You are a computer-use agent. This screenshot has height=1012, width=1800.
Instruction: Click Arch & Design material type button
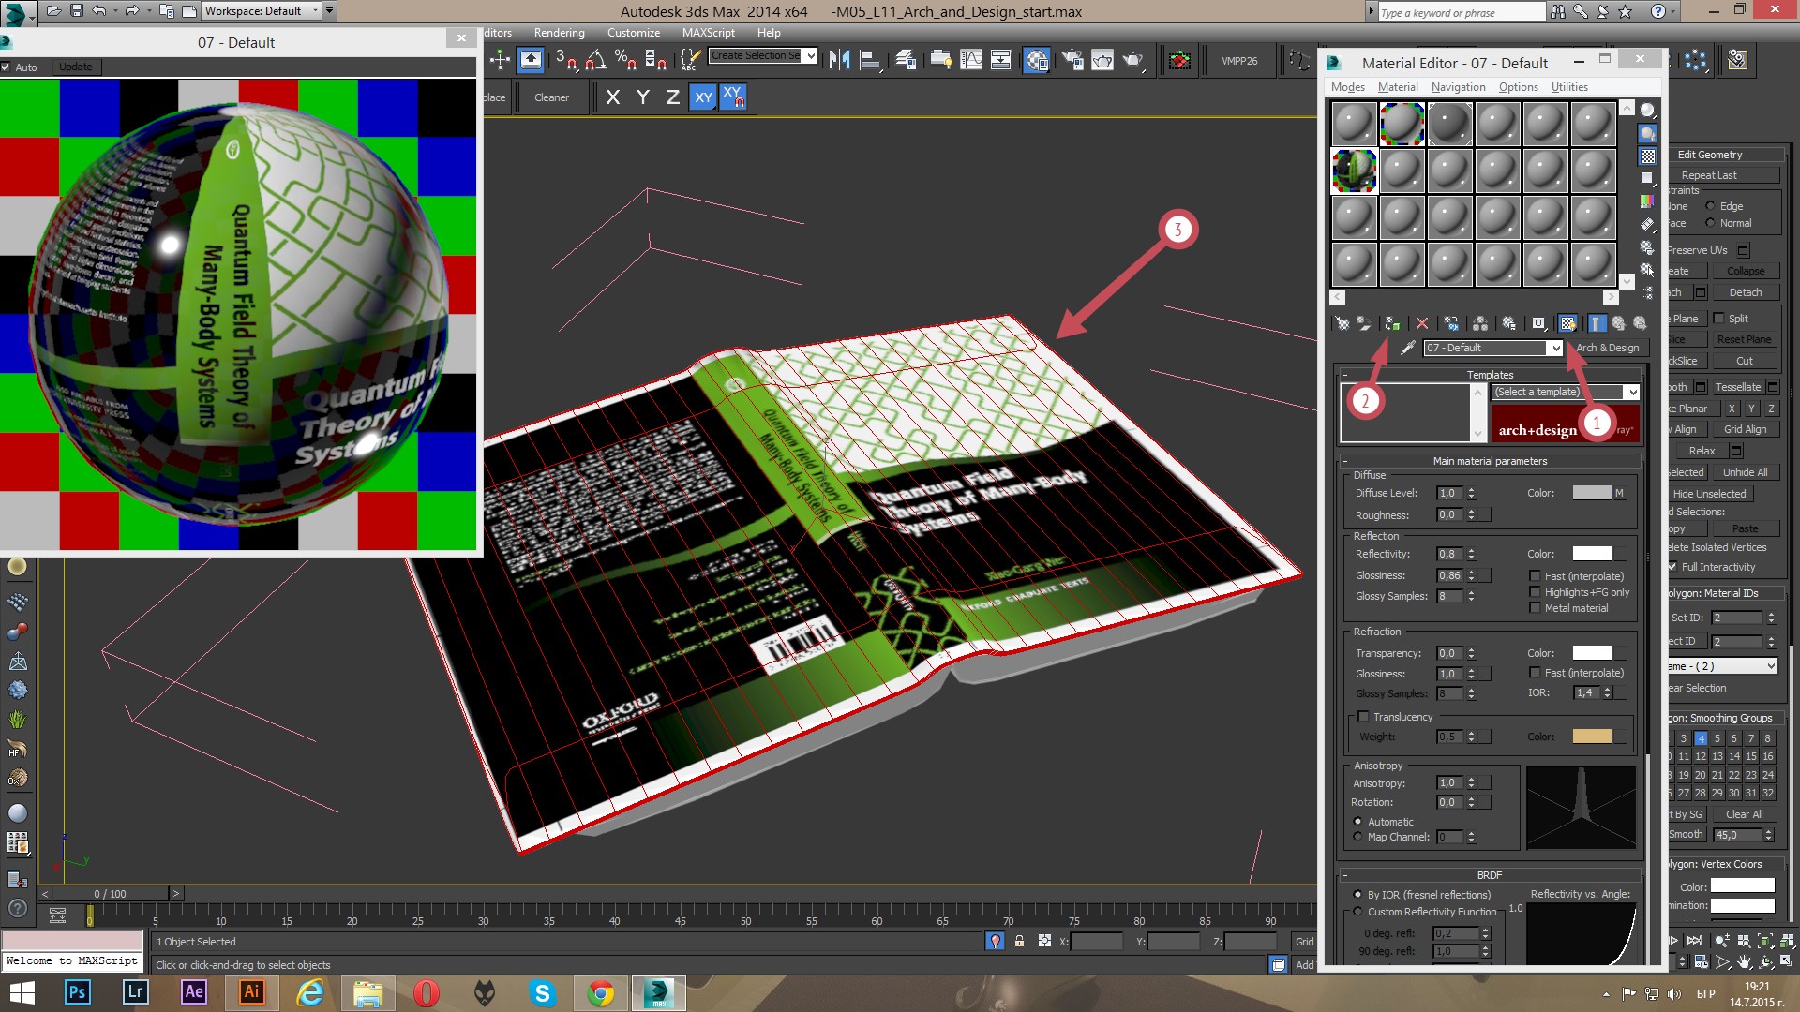pyautogui.click(x=1607, y=348)
